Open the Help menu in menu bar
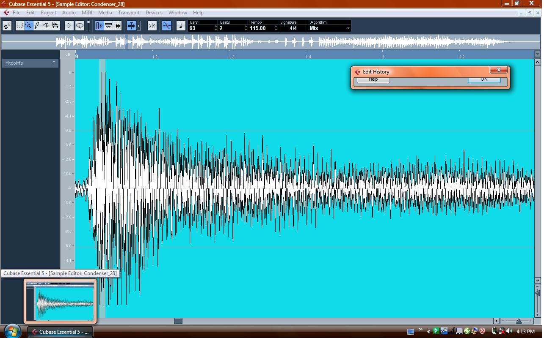The width and height of the screenshot is (544, 338). (198, 13)
